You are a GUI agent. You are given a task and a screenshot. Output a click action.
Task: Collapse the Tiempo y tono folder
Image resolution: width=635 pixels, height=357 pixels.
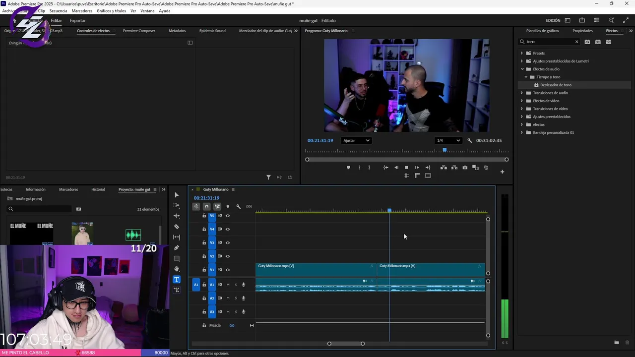(x=526, y=77)
